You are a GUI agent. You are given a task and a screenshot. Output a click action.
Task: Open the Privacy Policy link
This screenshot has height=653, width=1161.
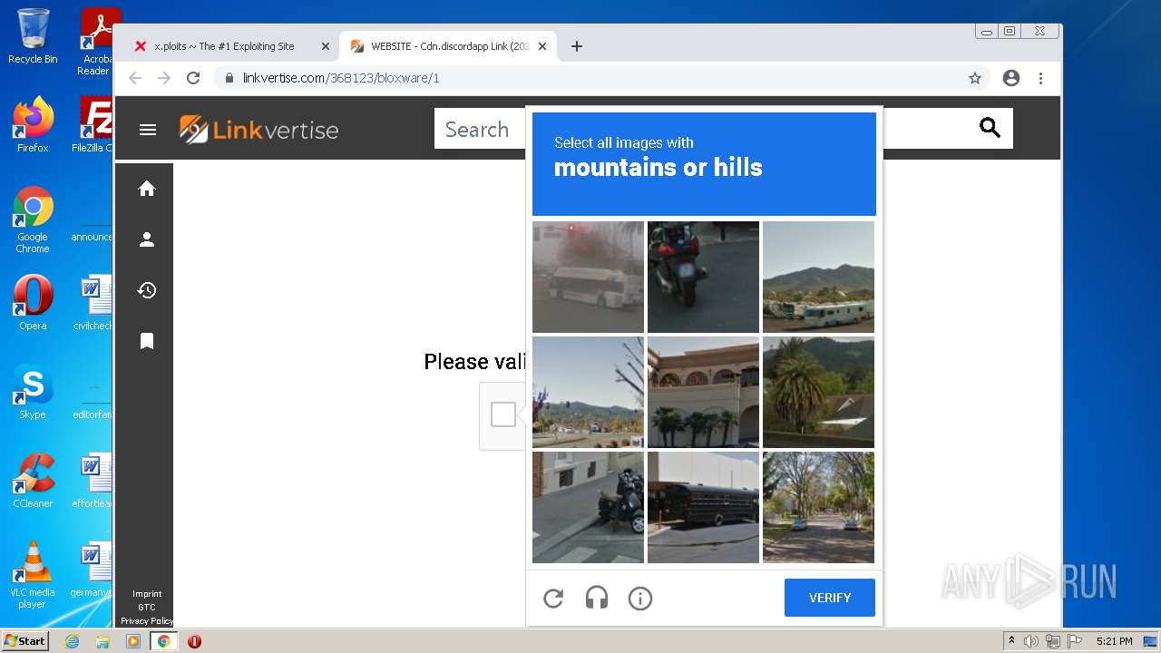(147, 621)
